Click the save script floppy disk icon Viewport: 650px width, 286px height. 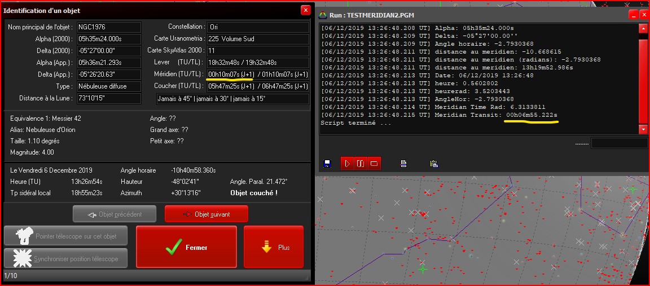pyautogui.click(x=327, y=164)
